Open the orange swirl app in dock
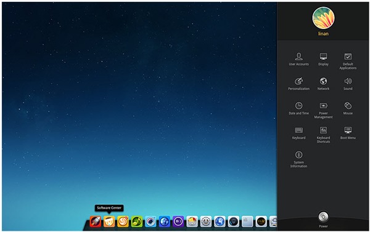 [x=123, y=222]
